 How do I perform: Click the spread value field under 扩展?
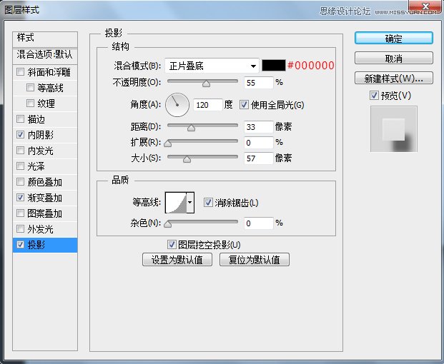click(x=259, y=143)
